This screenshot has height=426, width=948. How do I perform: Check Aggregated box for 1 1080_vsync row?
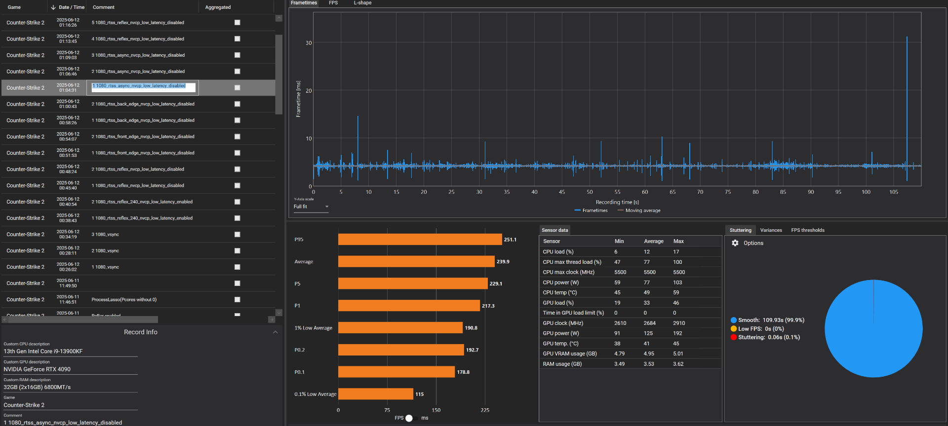coord(237,267)
